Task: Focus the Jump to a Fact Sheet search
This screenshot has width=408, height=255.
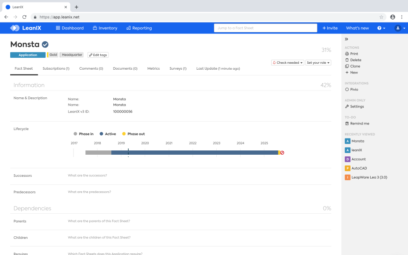Action: click(x=265, y=28)
